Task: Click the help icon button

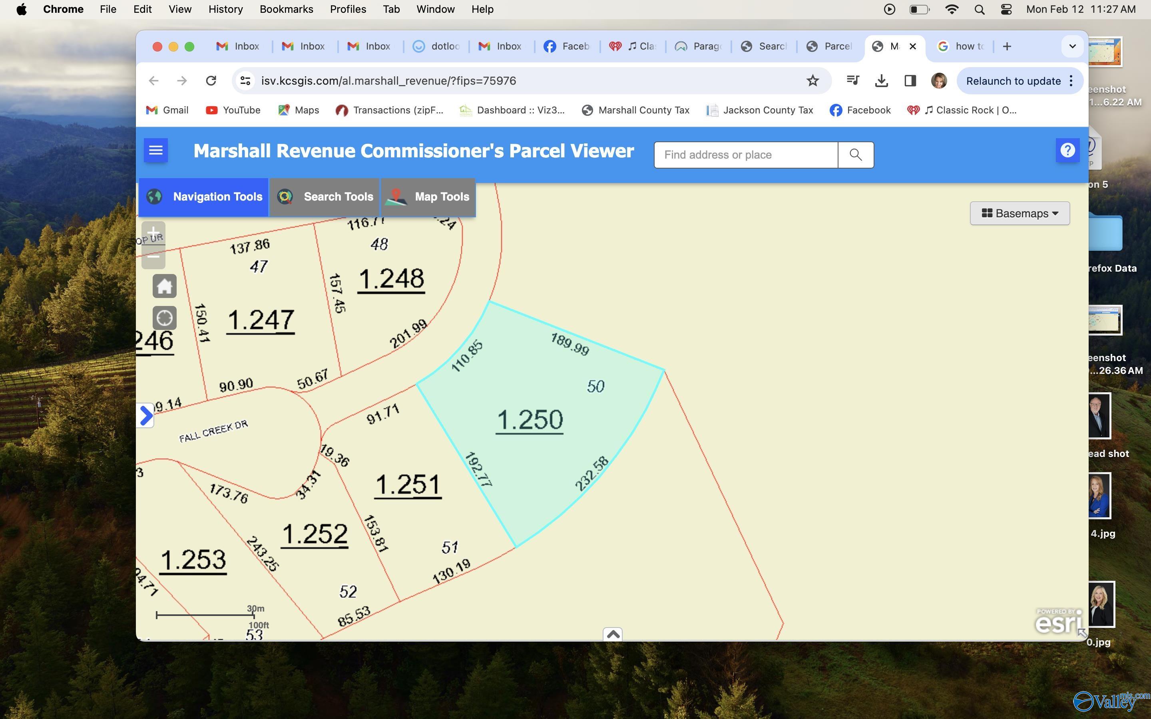Action: click(1068, 150)
